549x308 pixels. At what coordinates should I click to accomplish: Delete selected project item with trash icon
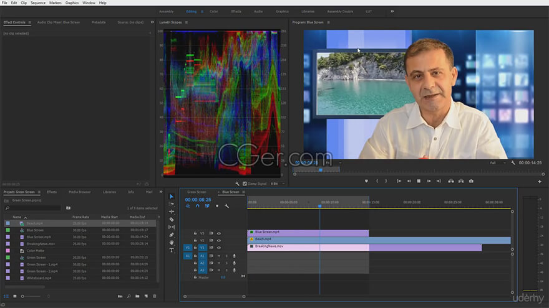click(155, 296)
